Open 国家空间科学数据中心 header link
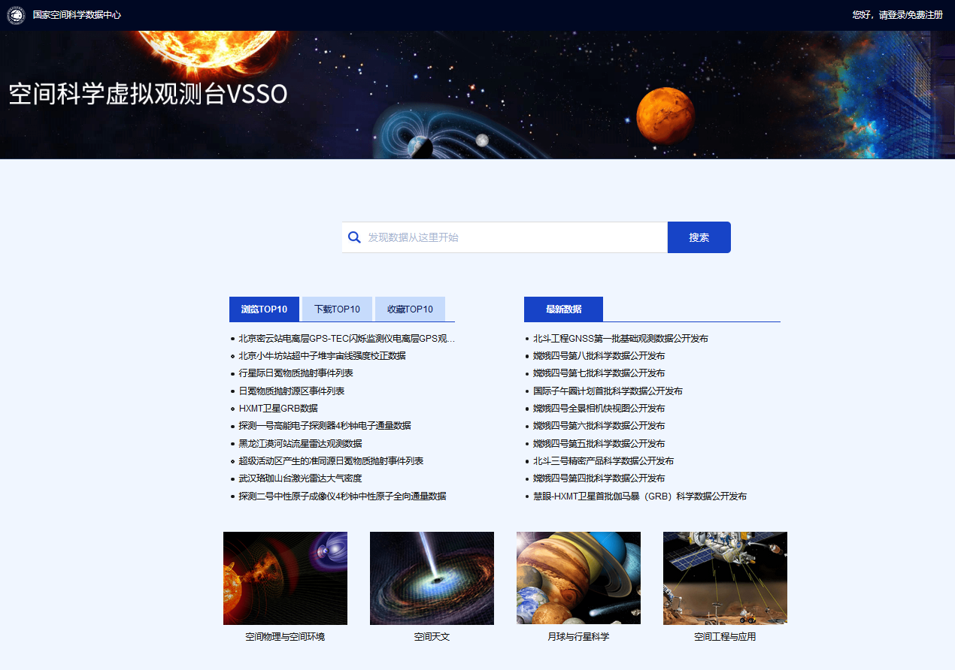 point(77,15)
